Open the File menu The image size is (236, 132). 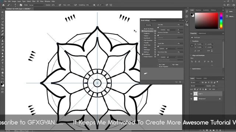tap(6, 1)
